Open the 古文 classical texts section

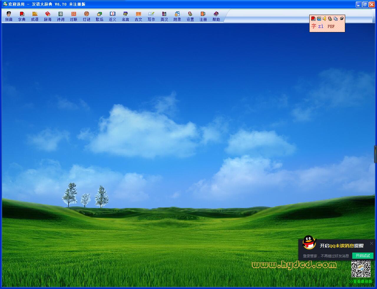138,16
